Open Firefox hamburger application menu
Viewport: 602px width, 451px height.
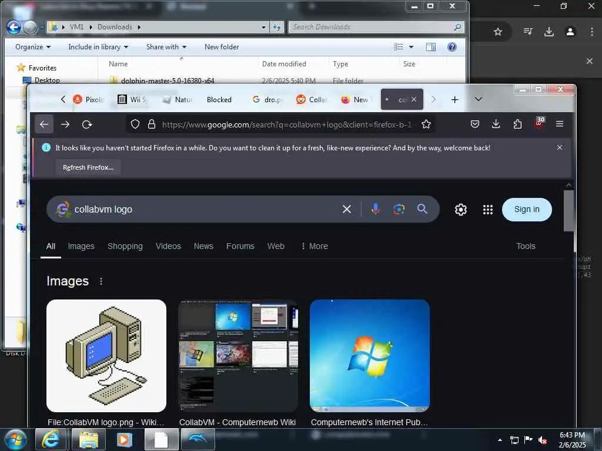click(x=560, y=124)
